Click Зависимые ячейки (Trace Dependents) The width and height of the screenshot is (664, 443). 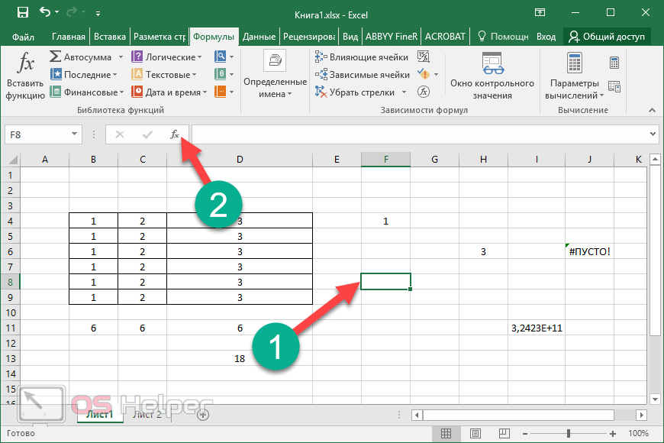[362, 75]
